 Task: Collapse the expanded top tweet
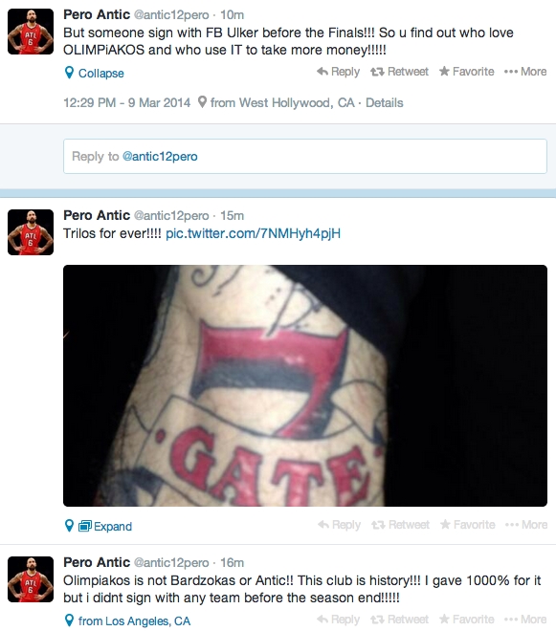(x=100, y=74)
